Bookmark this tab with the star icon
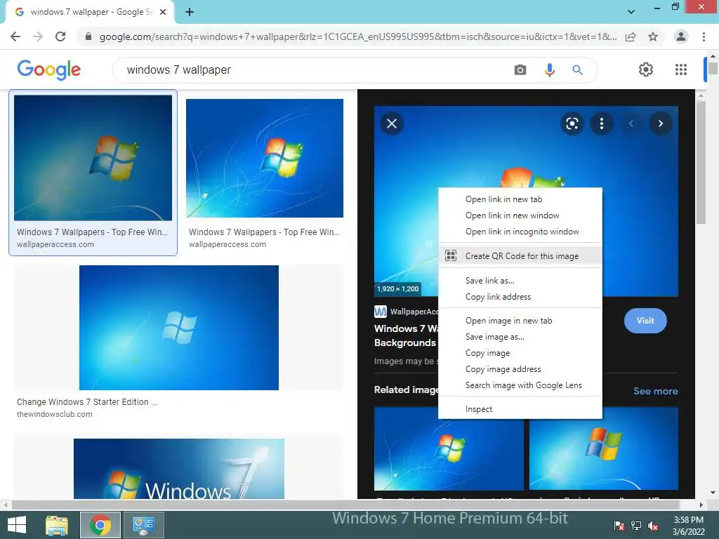This screenshot has height=539, width=719. [x=653, y=36]
